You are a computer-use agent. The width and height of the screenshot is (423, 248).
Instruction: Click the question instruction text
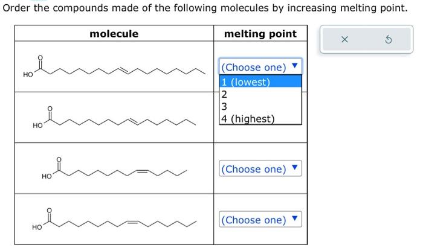pos(205,8)
